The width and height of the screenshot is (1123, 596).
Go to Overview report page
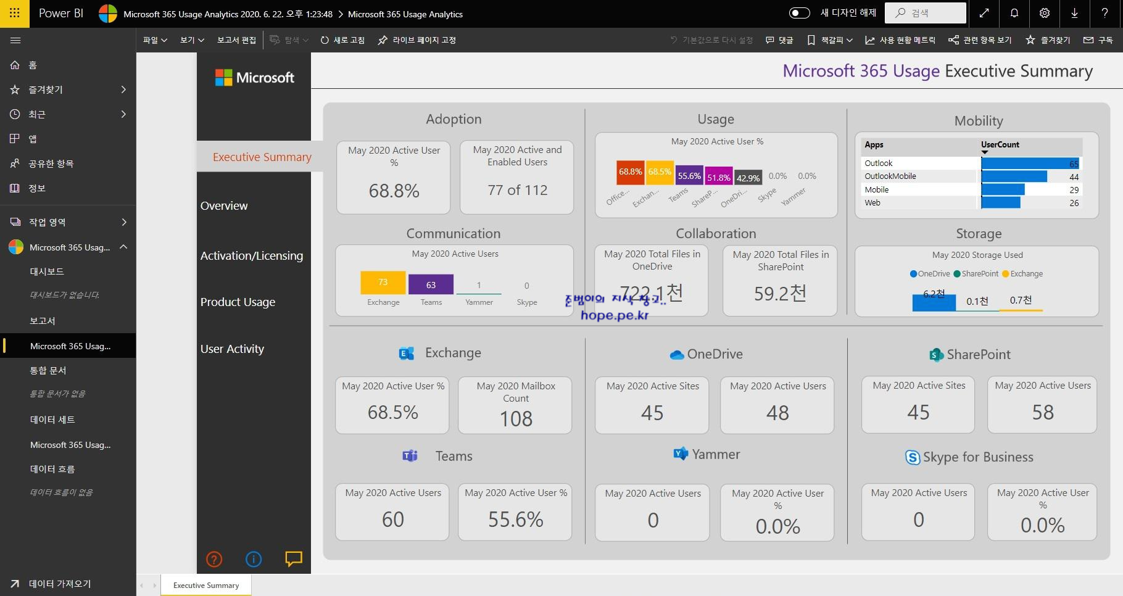[224, 206]
